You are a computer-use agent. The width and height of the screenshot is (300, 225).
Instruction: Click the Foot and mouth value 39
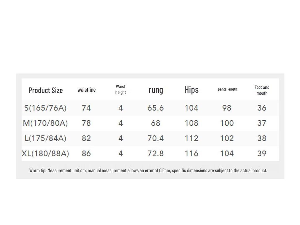point(262,153)
